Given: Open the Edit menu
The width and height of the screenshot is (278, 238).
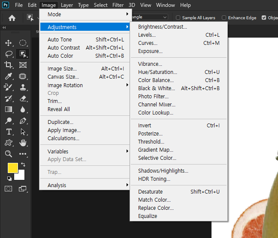Looking at the screenshot, I should tap(32, 5).
